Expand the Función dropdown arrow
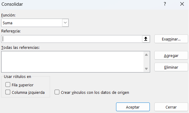 pyautogui.click(x=65, y=23)
